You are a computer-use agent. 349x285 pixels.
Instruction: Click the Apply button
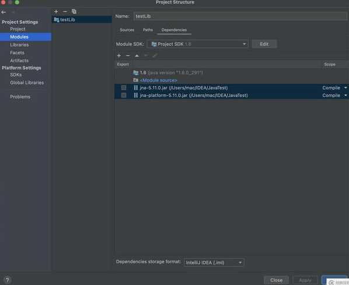coord(305,280)
